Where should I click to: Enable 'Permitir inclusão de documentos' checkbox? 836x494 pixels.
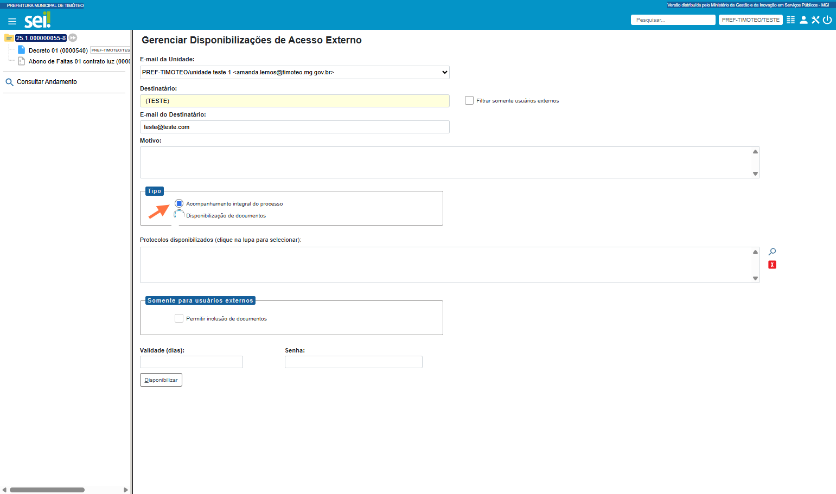coord(179,318)
